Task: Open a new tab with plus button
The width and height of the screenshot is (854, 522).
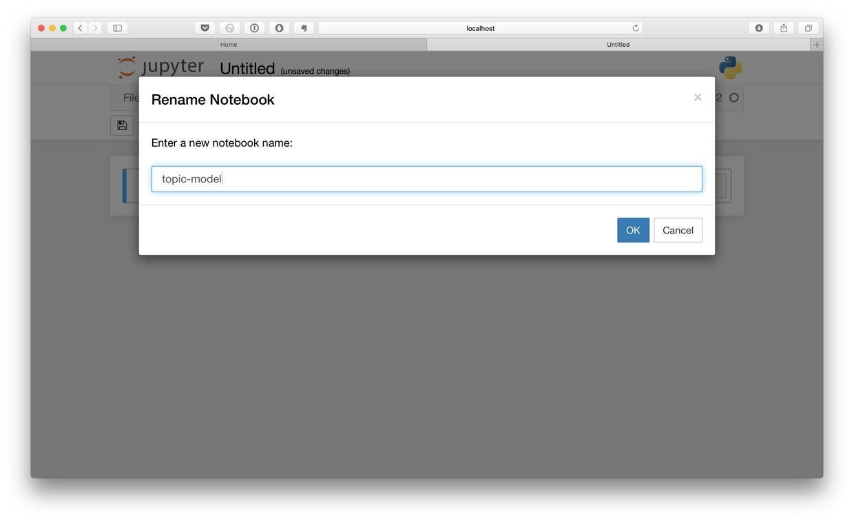Action: (817, 45)
